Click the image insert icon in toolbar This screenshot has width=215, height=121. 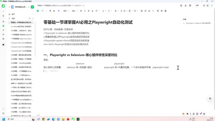[x=162, y=11]
